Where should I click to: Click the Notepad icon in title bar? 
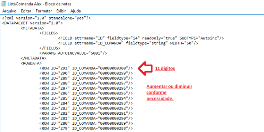pyautogui.click(x=3, y=4)
